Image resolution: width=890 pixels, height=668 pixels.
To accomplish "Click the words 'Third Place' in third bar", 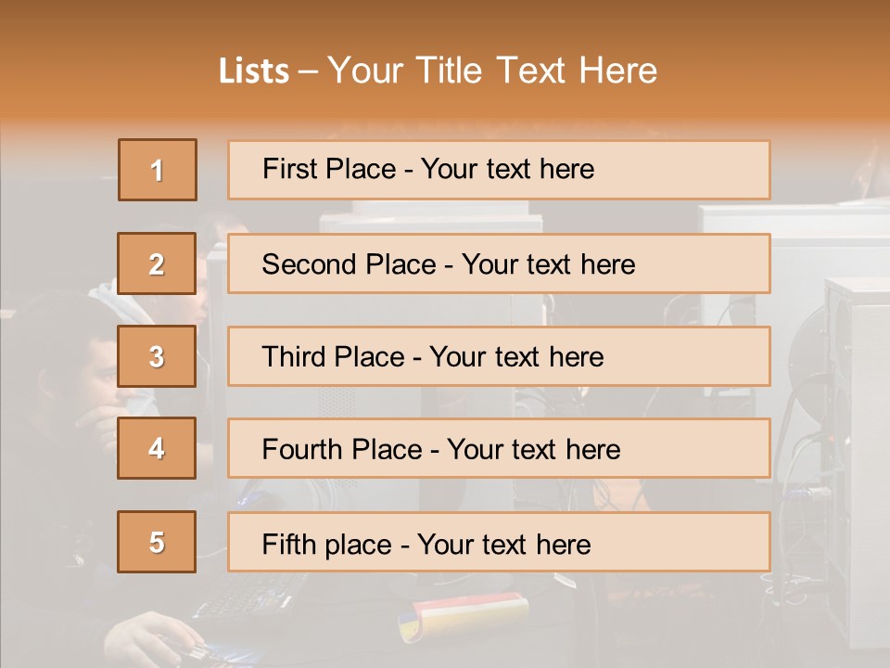I will tap(334, 356).
